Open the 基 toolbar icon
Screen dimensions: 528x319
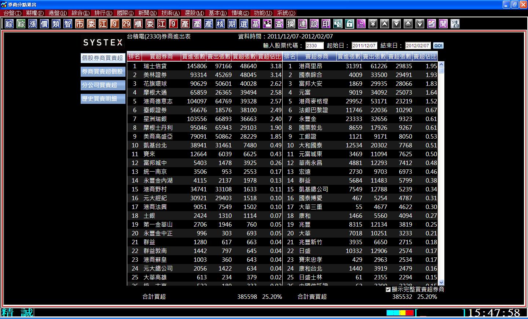click(x=256, y=24)
